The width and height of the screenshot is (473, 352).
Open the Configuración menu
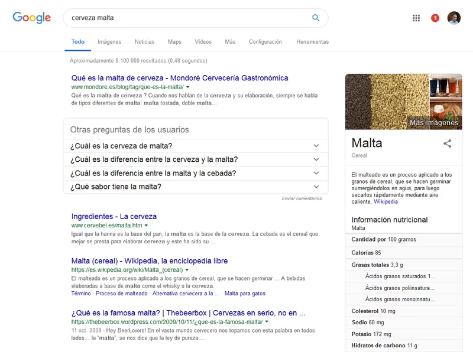pos(265,41)
